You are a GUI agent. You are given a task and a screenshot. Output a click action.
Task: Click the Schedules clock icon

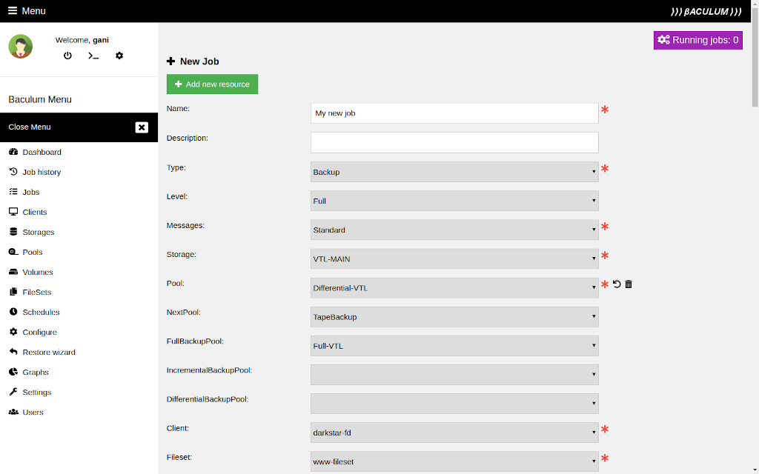tap(13, 312)
